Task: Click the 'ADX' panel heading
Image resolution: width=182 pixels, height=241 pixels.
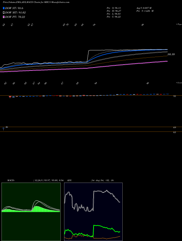Action: click(70, 180)
